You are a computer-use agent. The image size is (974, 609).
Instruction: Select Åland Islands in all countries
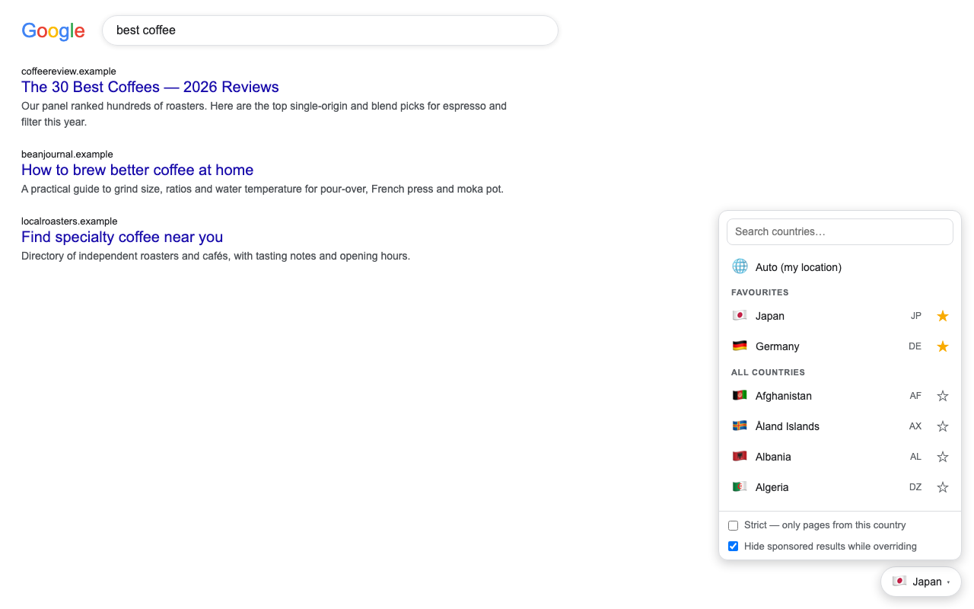840,426
